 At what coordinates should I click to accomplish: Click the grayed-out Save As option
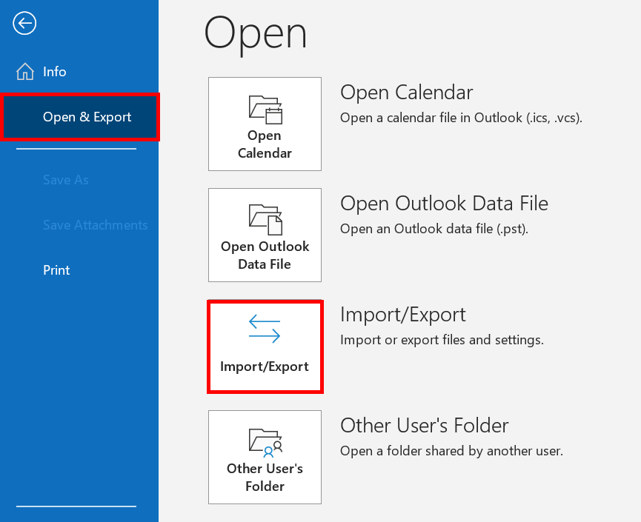click(x=67, y=180)
